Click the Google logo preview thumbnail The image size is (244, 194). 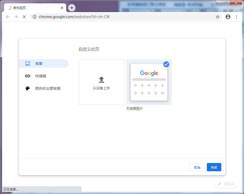(x=149, y=73)
